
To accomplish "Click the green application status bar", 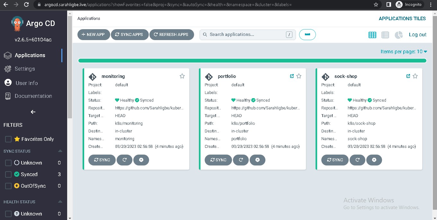I will click(252, 61).
